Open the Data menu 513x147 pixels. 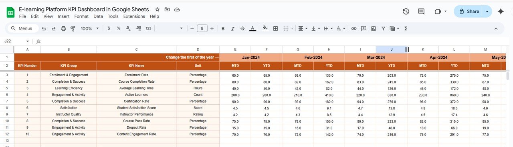tap(98, 16)
